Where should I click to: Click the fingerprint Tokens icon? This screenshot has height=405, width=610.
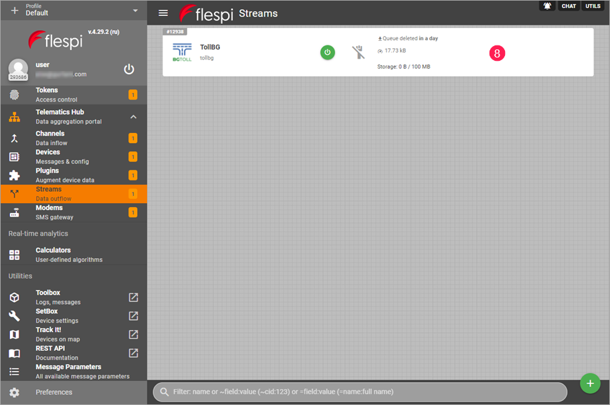tap(15, 95)
